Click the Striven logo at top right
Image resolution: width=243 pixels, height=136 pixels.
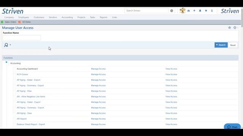pos(230,11)
